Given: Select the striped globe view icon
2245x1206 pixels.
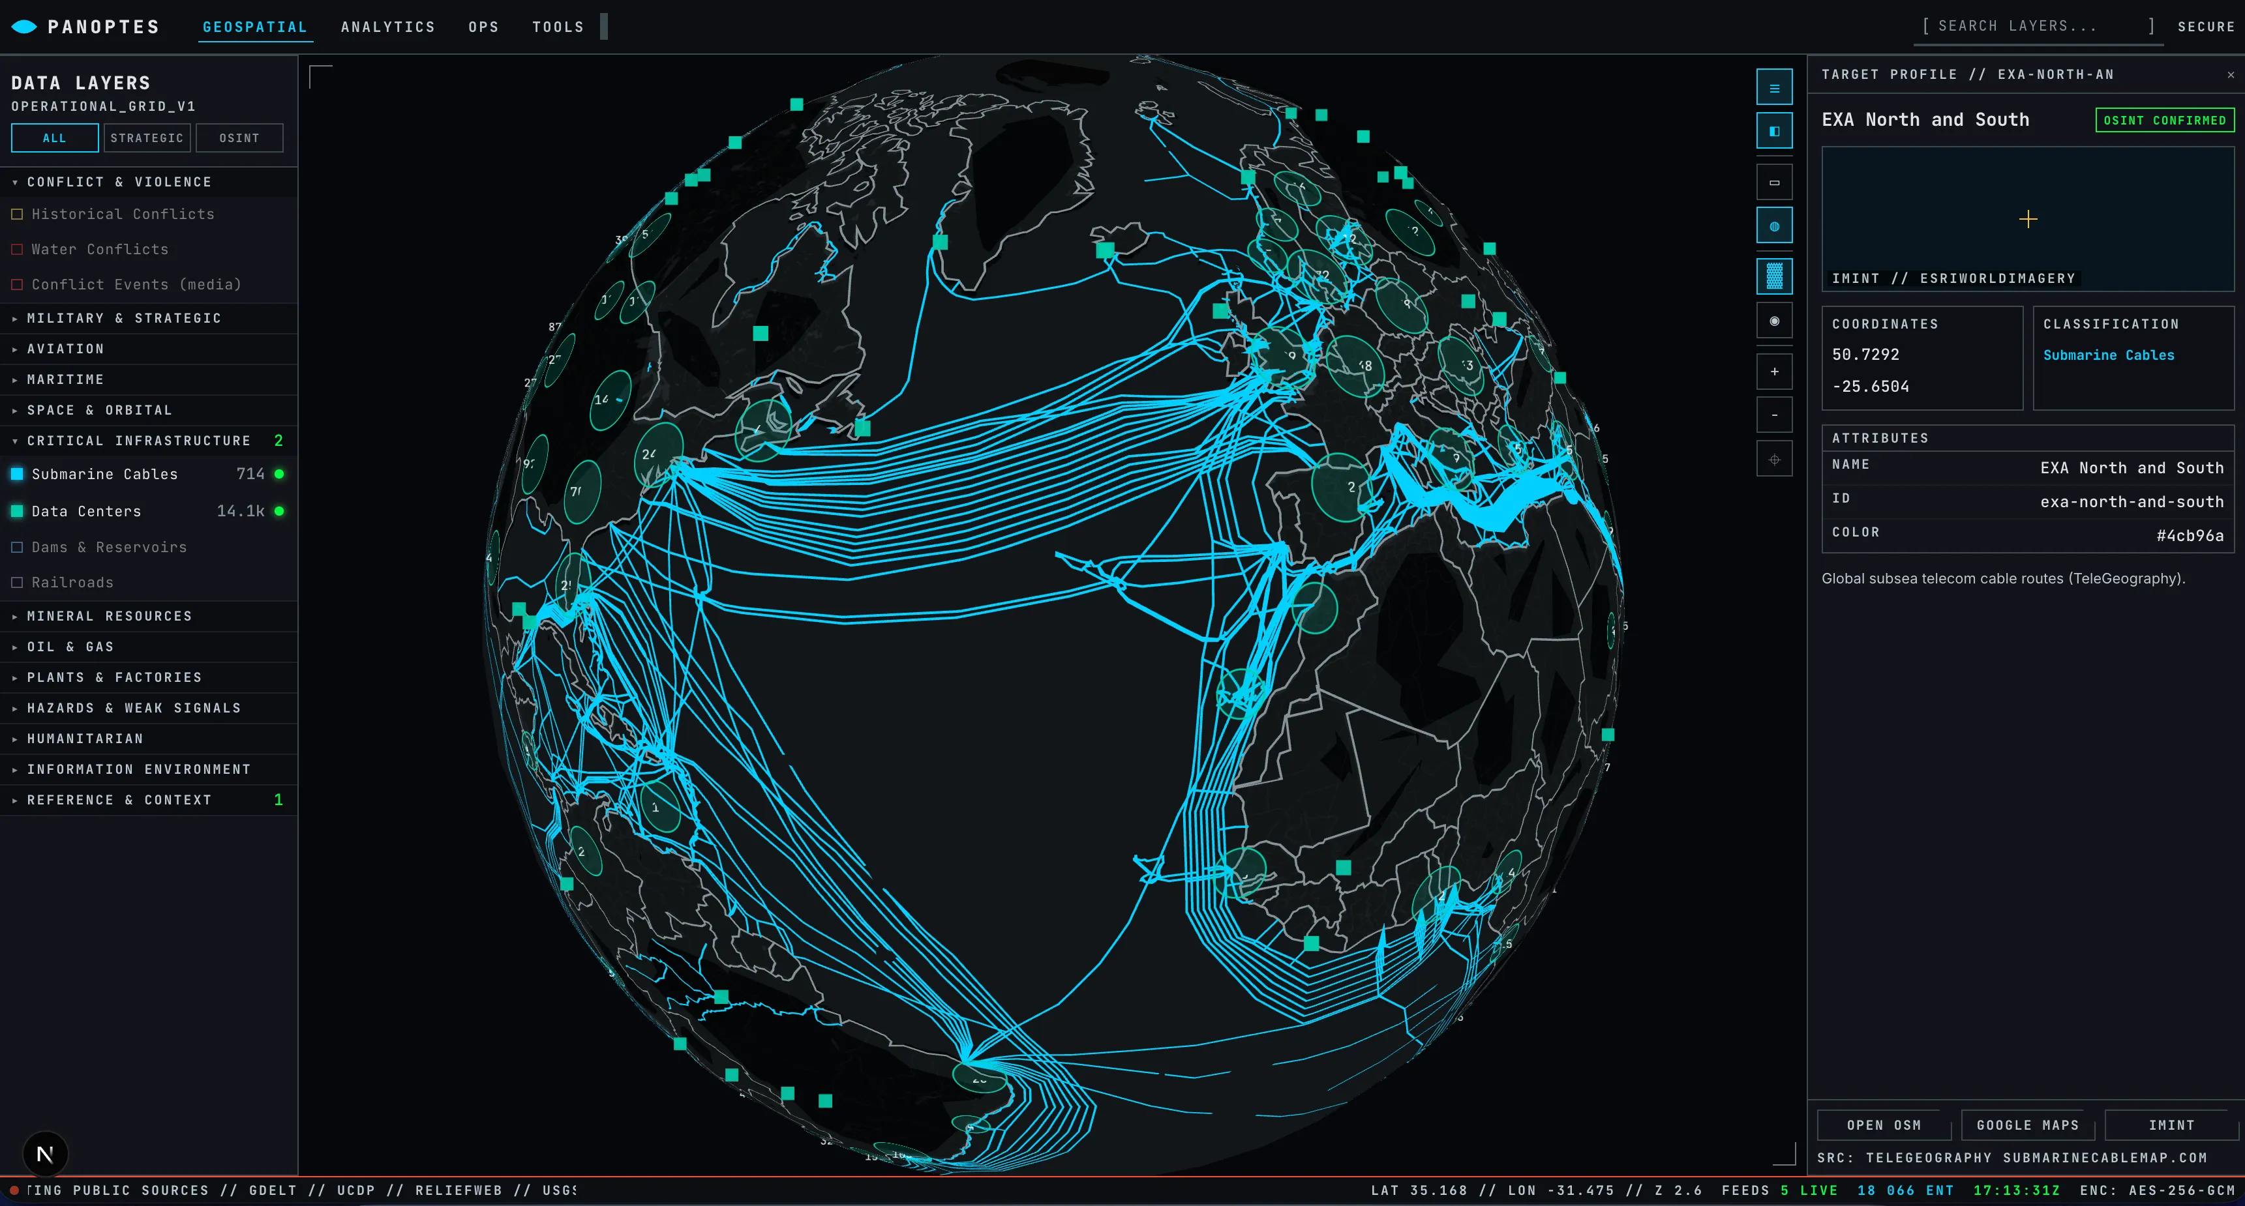Looking at the screenshot, I should pos(1773,226).
